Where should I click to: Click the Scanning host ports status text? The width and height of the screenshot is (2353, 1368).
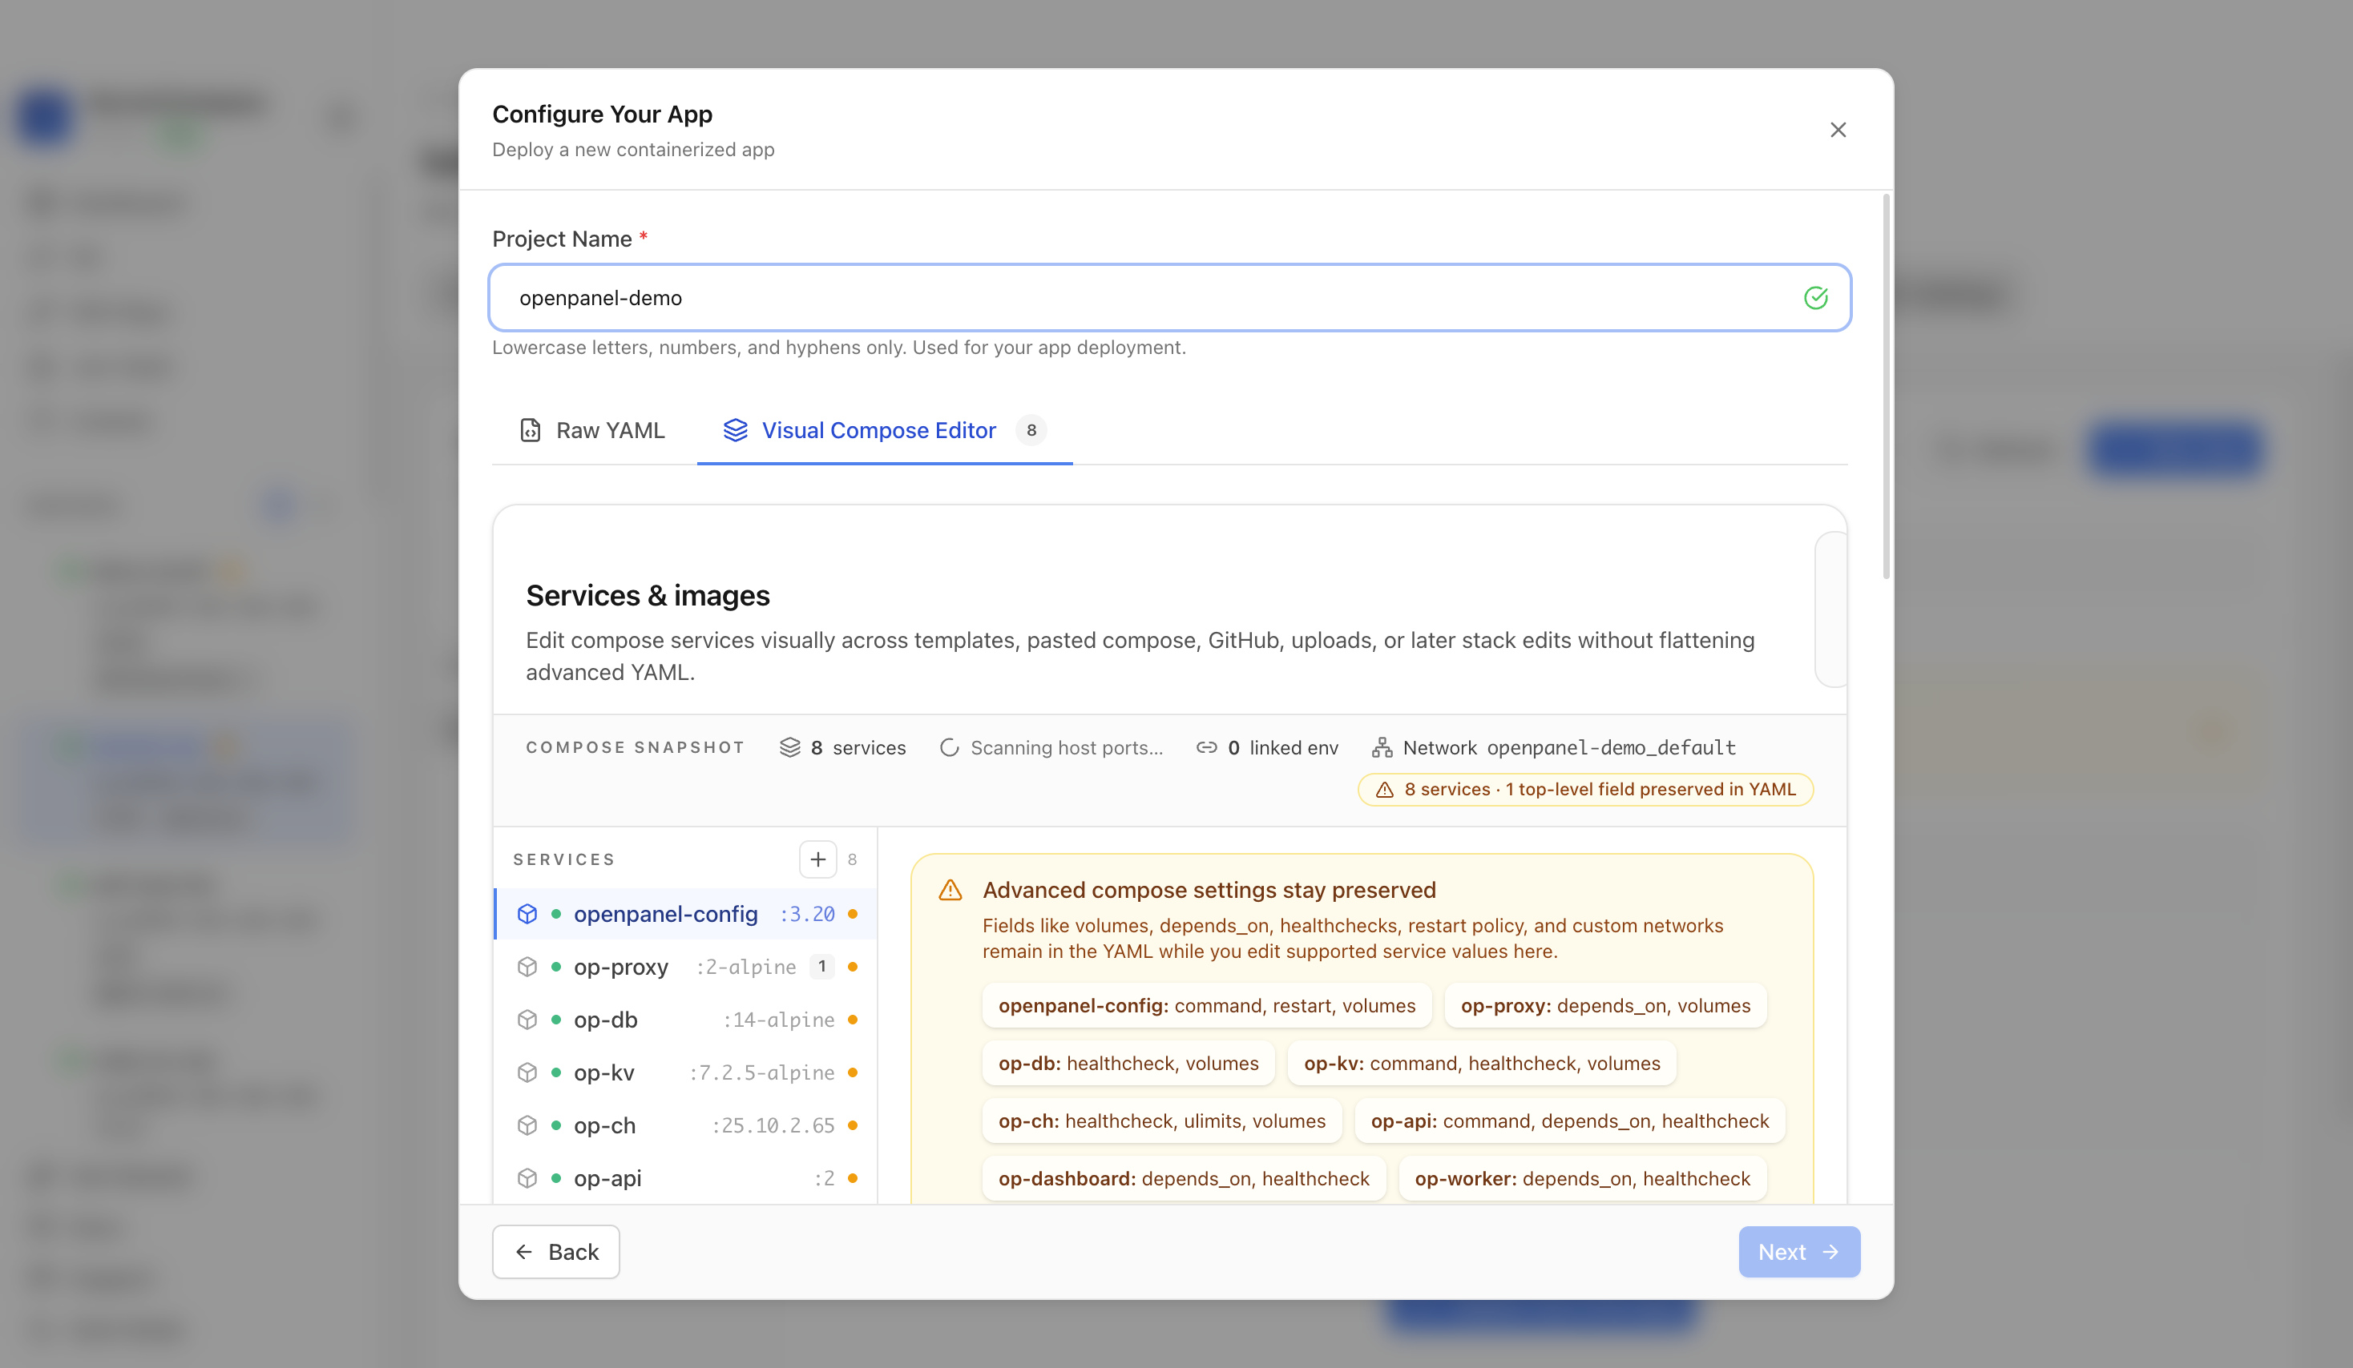[x=1067, y=747]
